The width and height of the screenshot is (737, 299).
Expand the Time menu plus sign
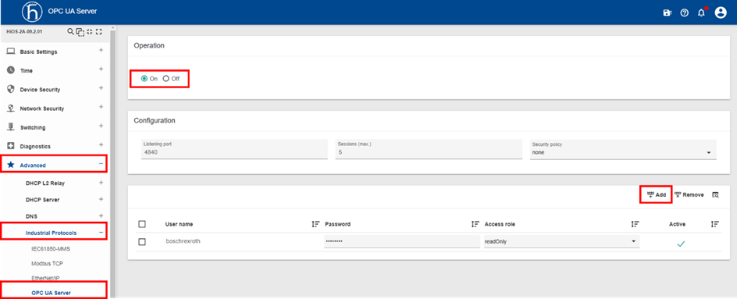[101, 69]
